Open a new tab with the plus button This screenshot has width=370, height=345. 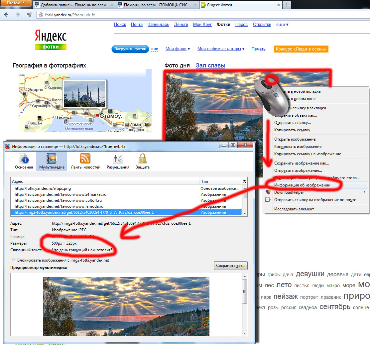pyautogui.click(x=287, y=5)
